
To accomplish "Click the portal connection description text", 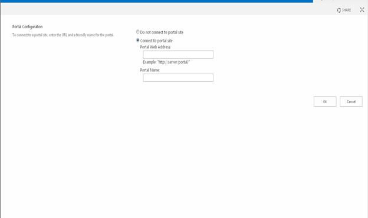I will pyautogui.click(x=63, y=35).
